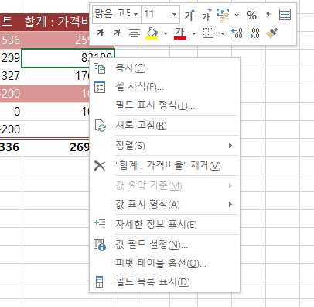Choose 필드 목록 표시(D)

click(x=165, y=282)
